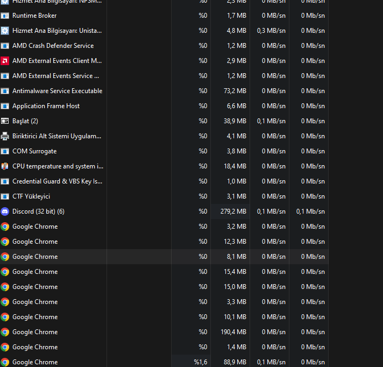The height and width of the screenshot is (367, 383).
Task: Click the 1,7 MB value of Runtime Broker
Action: [x=237, y=16]
